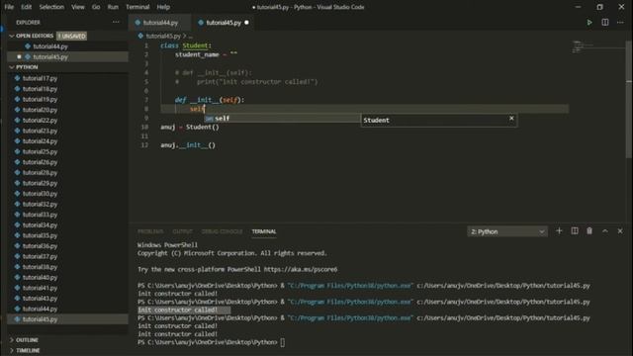Switch to Output panel tab
The image size is (633, 356).
[182, 231]
